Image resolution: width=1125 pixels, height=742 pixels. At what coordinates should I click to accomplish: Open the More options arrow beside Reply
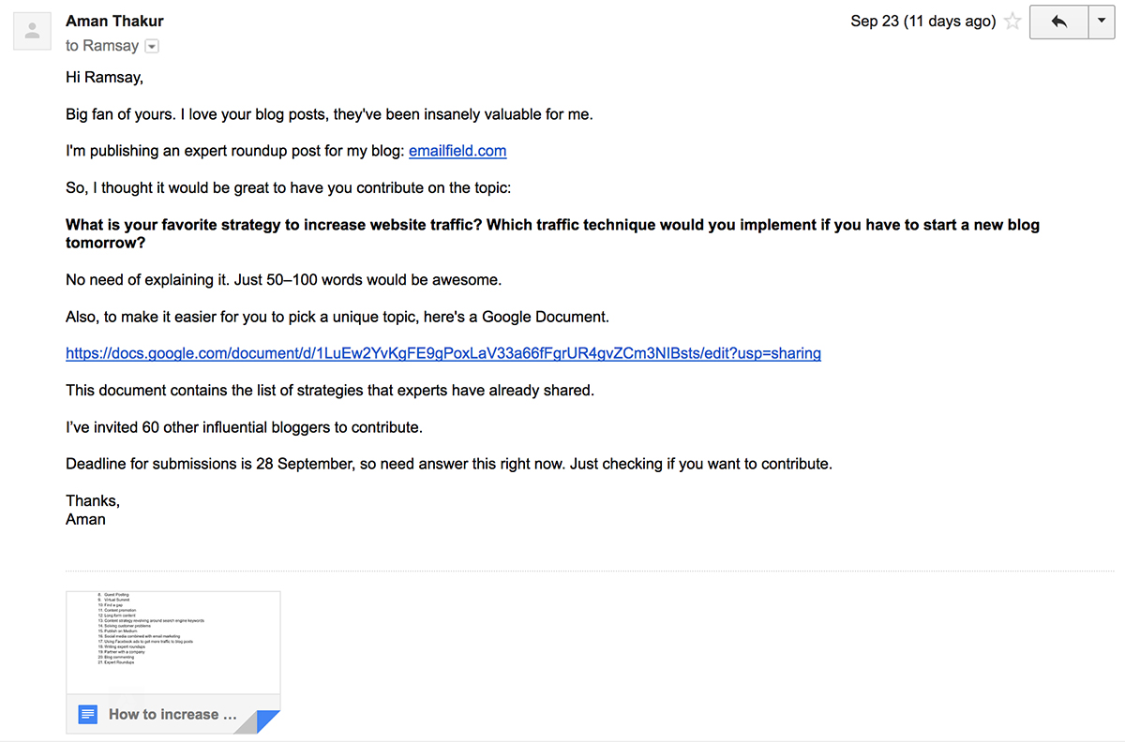pos(1101,22)
